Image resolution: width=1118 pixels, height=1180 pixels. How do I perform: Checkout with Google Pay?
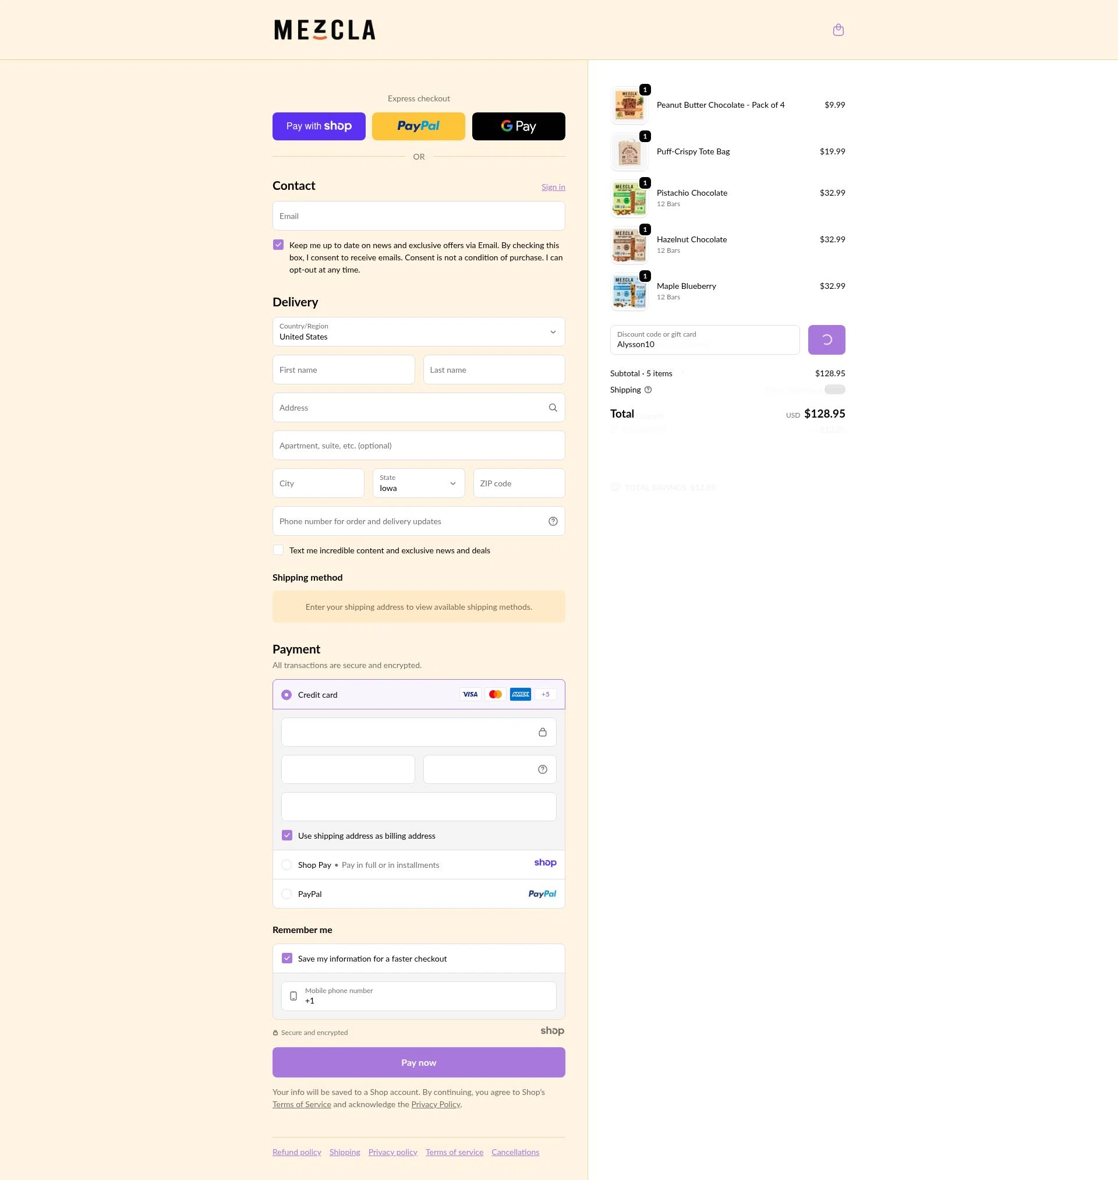pos(518,126)
